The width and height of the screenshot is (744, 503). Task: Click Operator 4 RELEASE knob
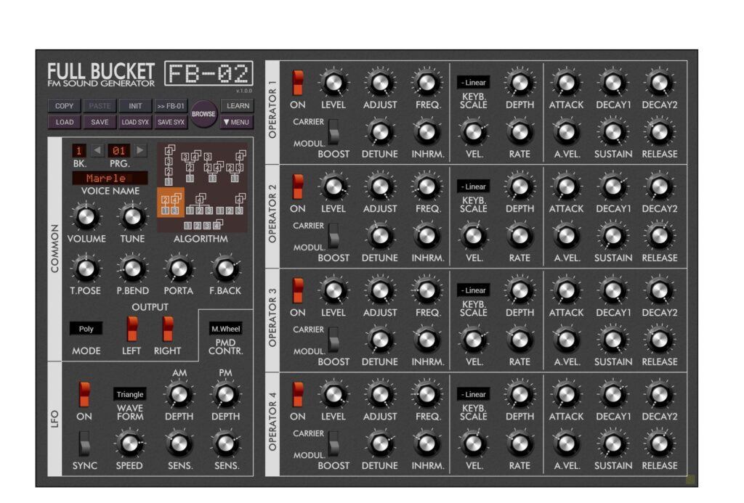659,443
